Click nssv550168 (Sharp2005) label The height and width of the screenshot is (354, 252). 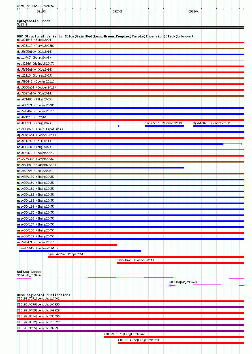[x=35, y=230]
